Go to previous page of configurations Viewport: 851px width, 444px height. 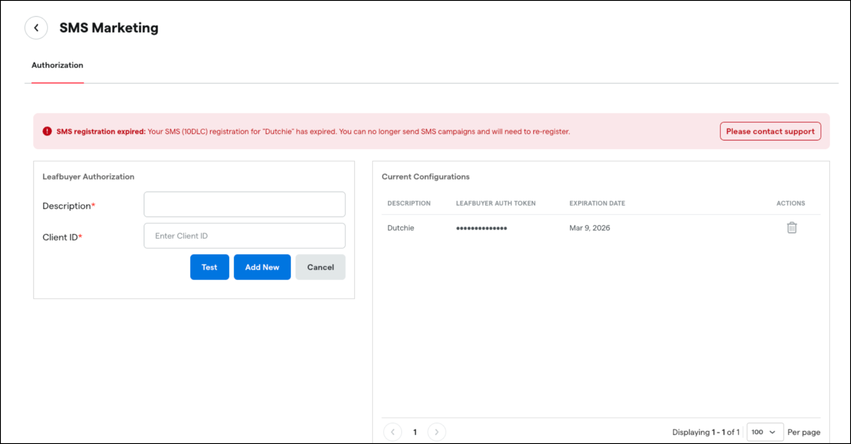[x=393, y=432]
